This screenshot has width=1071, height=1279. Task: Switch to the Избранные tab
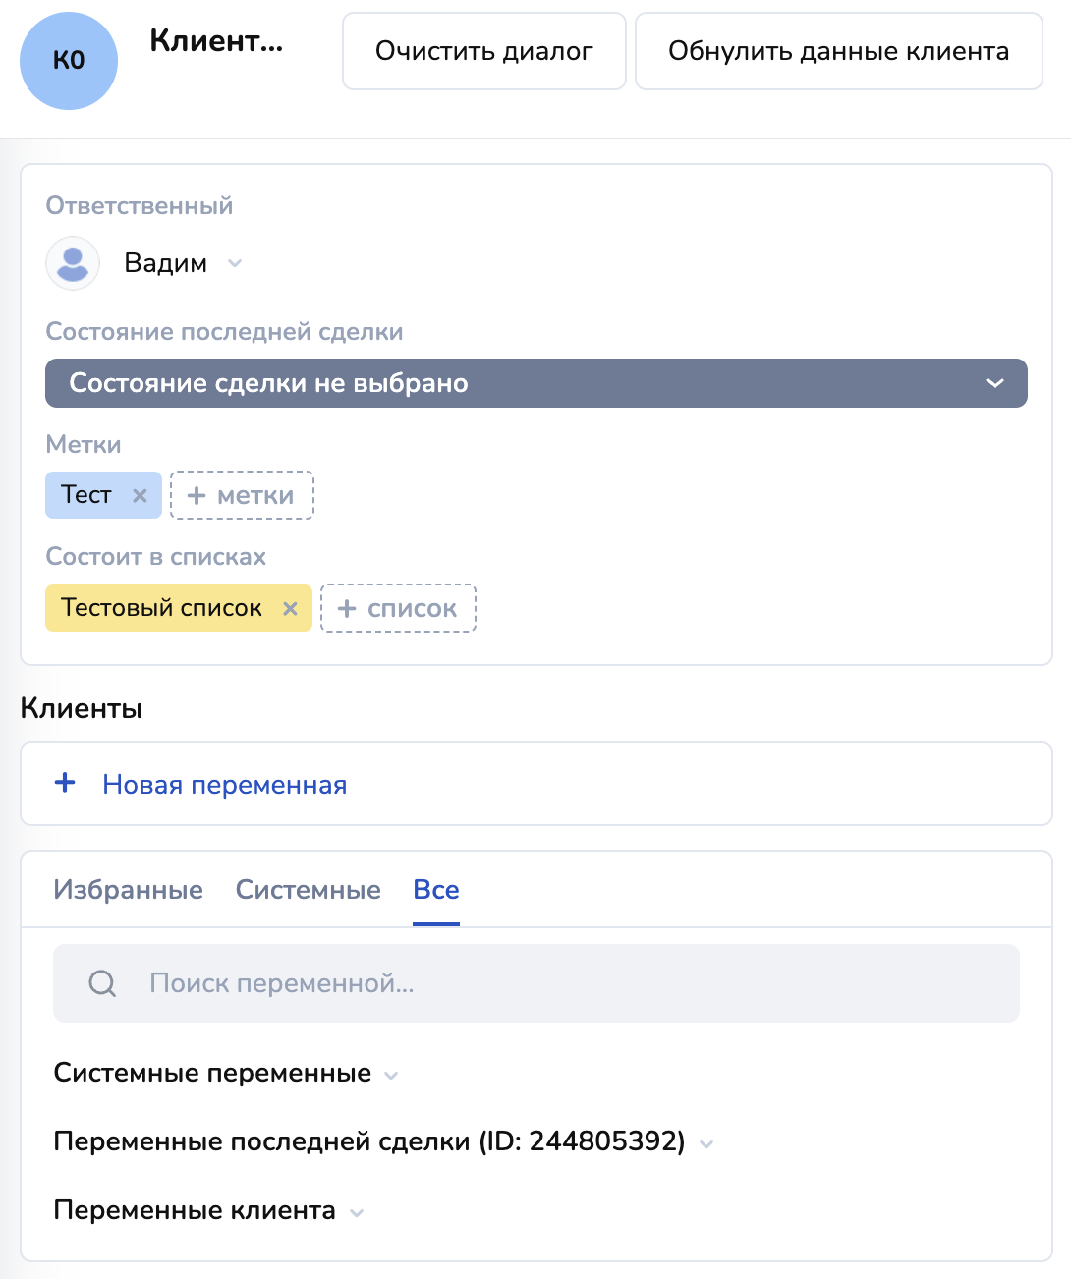tap(128, 890)
